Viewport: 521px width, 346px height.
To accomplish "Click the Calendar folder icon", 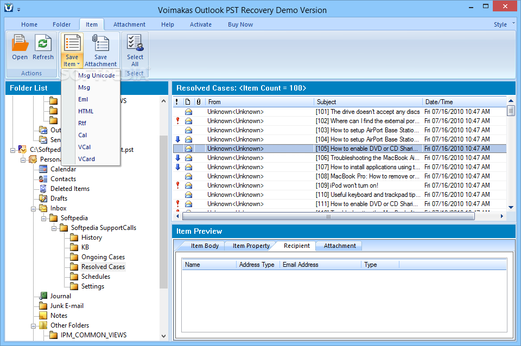I will [43, 169].
